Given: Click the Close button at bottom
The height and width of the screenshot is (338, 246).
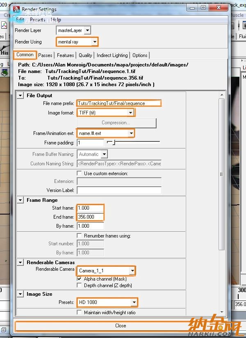Looking at the screenshot, I should 121,326.
